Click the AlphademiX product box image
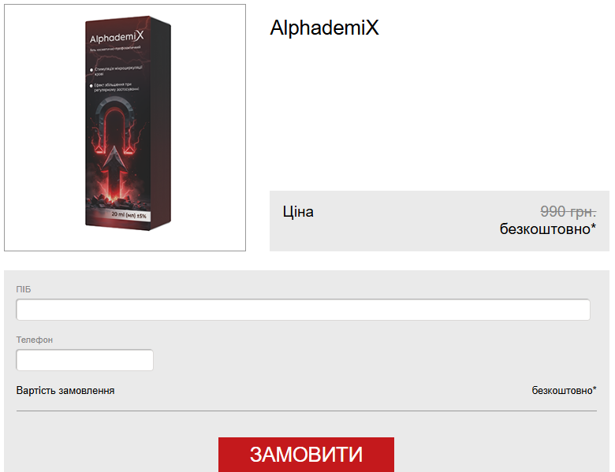Viewport: 615px width, 472px height. pos(128,123)
